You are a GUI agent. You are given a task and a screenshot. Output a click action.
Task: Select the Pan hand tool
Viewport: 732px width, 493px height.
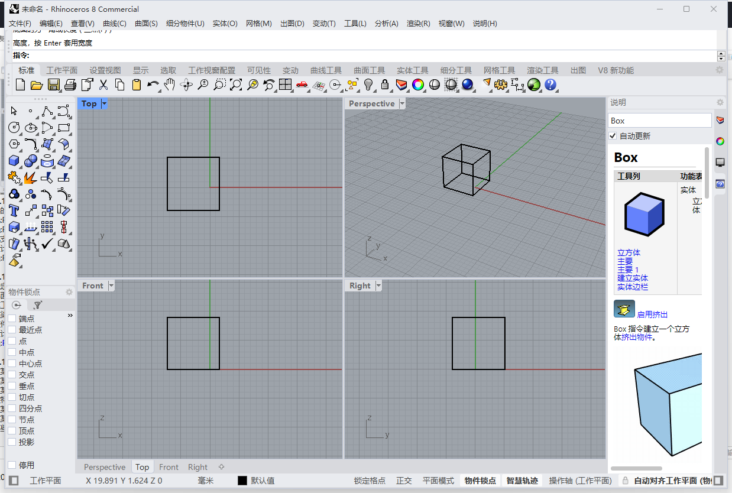click(x=170, y=85)
